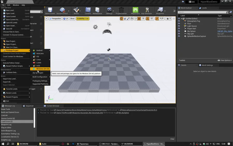The height and width of the screenshot is (146, 233).
Task: Click the Scalability: Low button
Action: pyautogui.click(x=83, y=19)
